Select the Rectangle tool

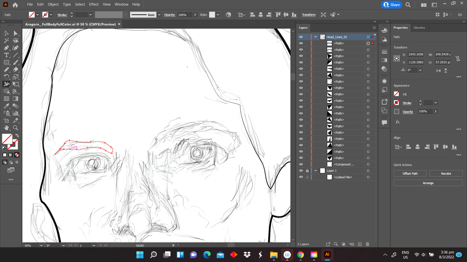(7, 62)
